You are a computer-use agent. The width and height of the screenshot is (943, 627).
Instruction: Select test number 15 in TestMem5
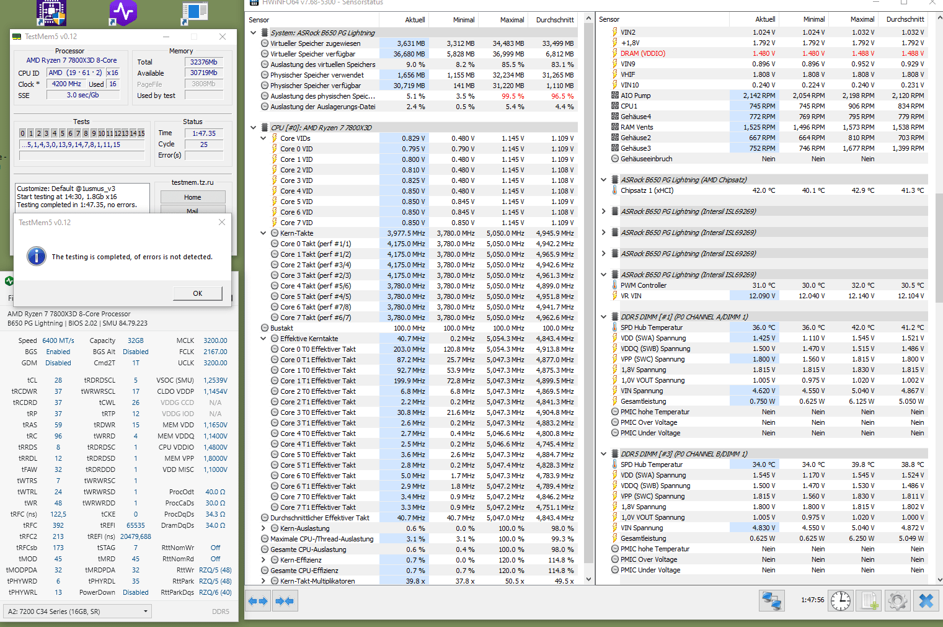pyautogui.click(x=141, y=133)
